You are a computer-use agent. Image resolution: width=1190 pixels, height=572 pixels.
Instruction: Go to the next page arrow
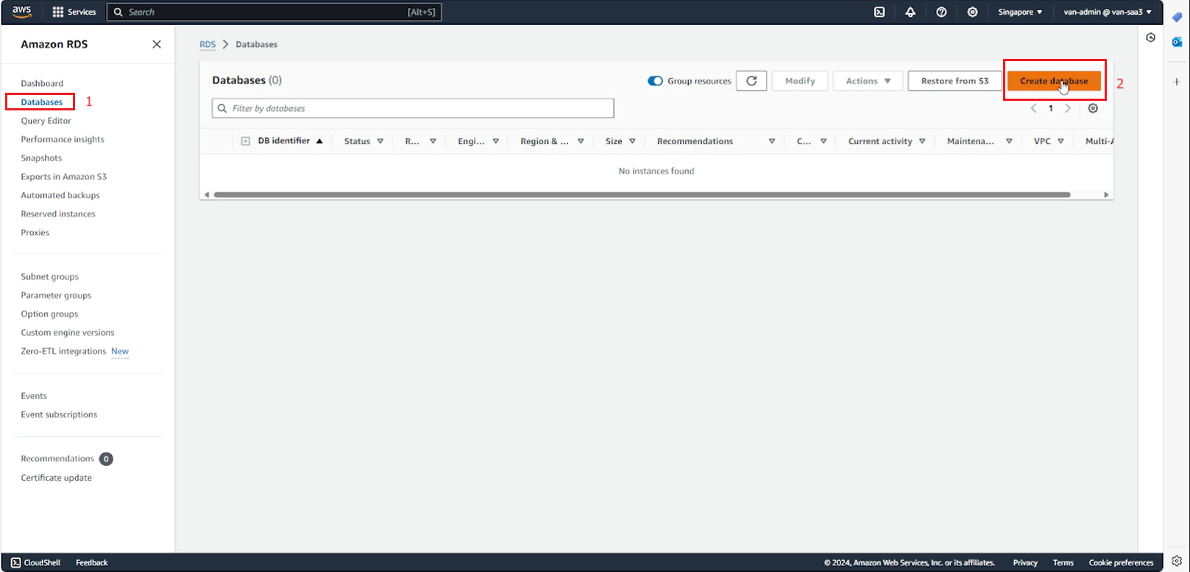tap(1068, 108)
